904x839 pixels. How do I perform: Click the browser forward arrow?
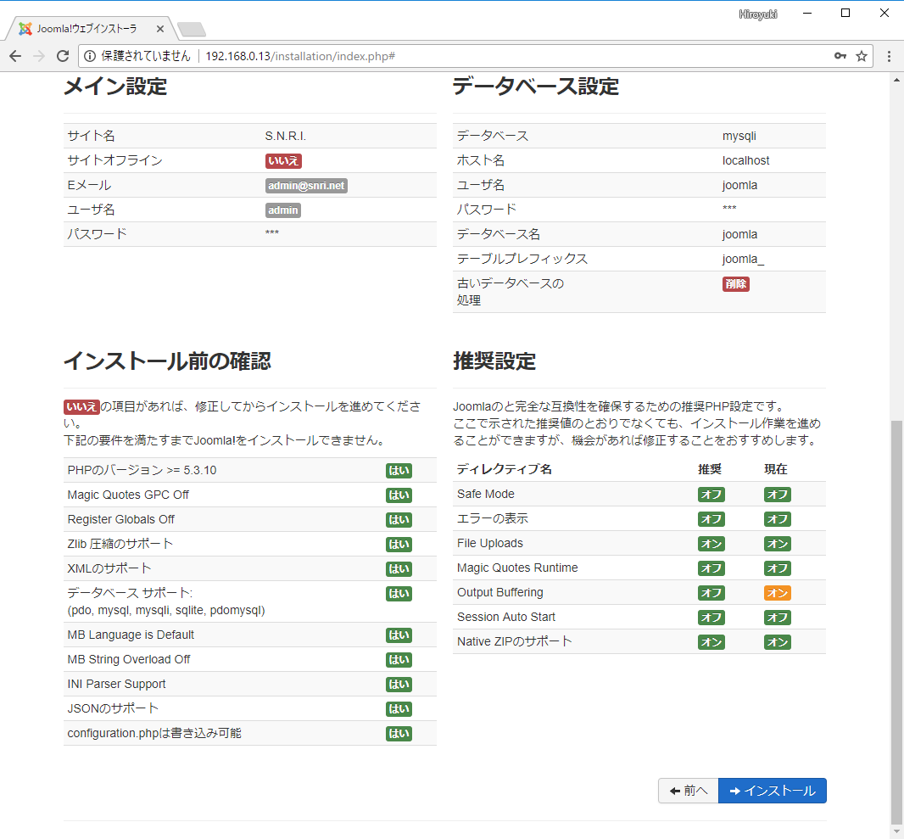point(39,56)
